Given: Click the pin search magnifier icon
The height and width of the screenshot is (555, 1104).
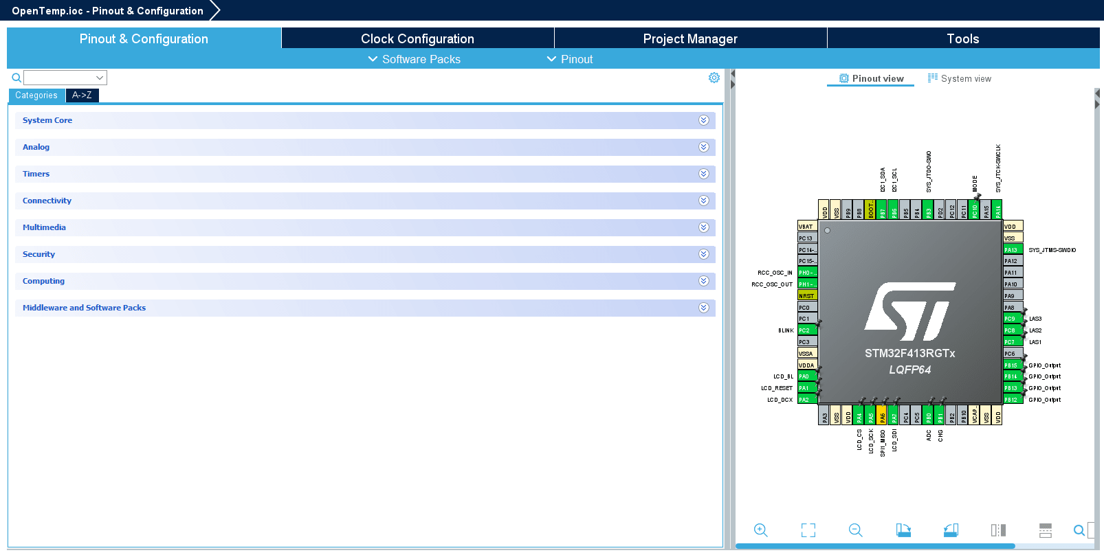Looking at the screenshot, I should pyautogui.click(x=1079, y=530).
